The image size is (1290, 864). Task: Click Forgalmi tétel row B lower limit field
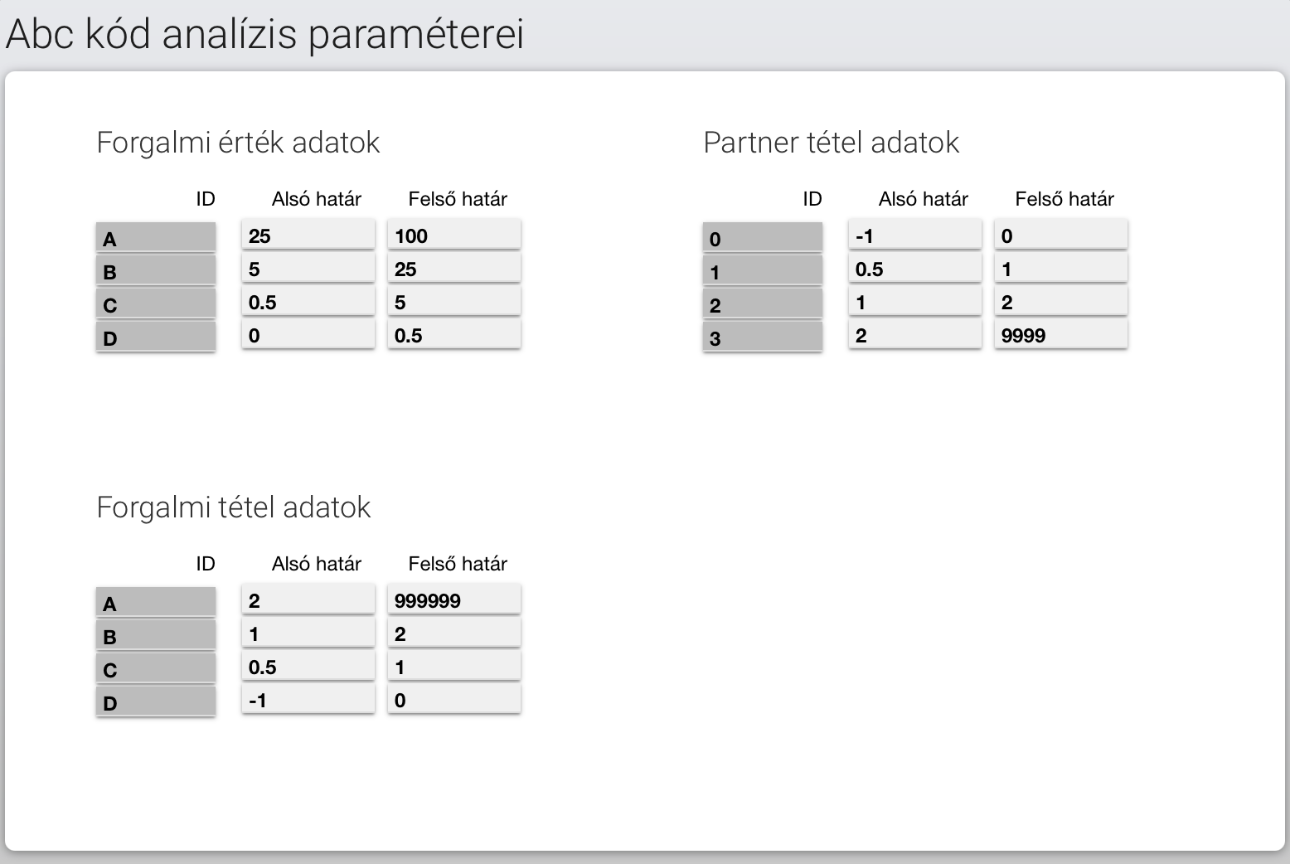tap(308, 633)
